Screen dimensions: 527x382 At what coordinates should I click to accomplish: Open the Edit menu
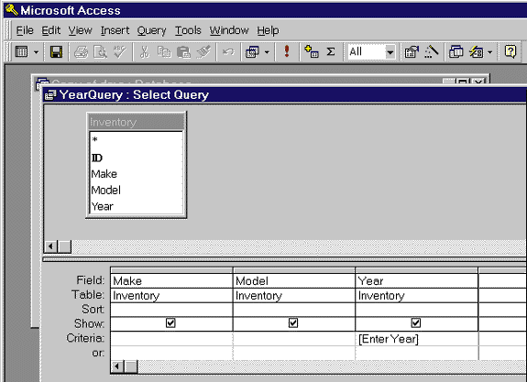(x=50, y=30)
